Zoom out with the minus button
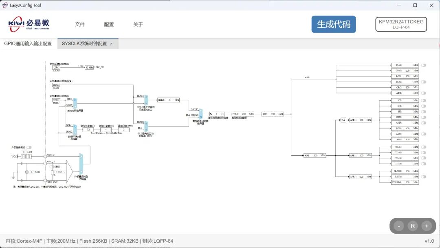 pos(398,226)
